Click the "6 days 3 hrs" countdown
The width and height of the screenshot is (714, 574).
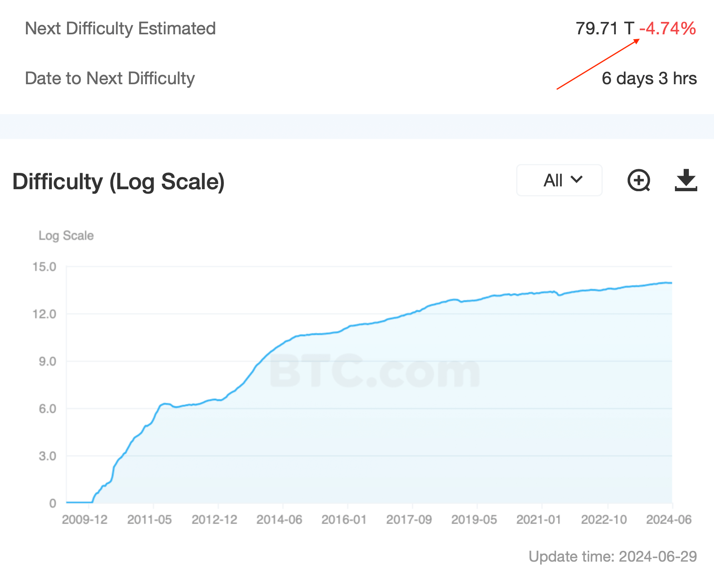tap(649, 78)
